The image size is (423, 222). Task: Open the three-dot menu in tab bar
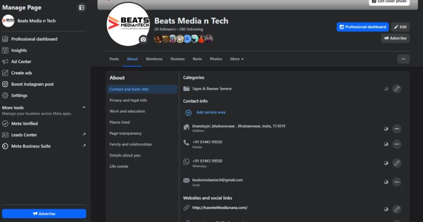click(403, 59)
